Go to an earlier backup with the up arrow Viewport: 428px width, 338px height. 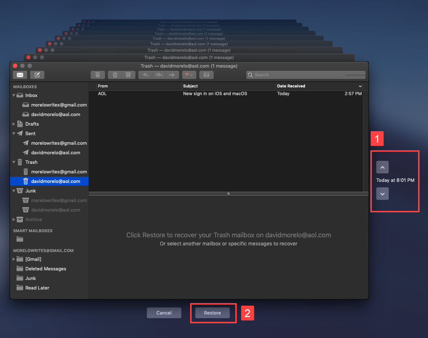tap(382, 167)
